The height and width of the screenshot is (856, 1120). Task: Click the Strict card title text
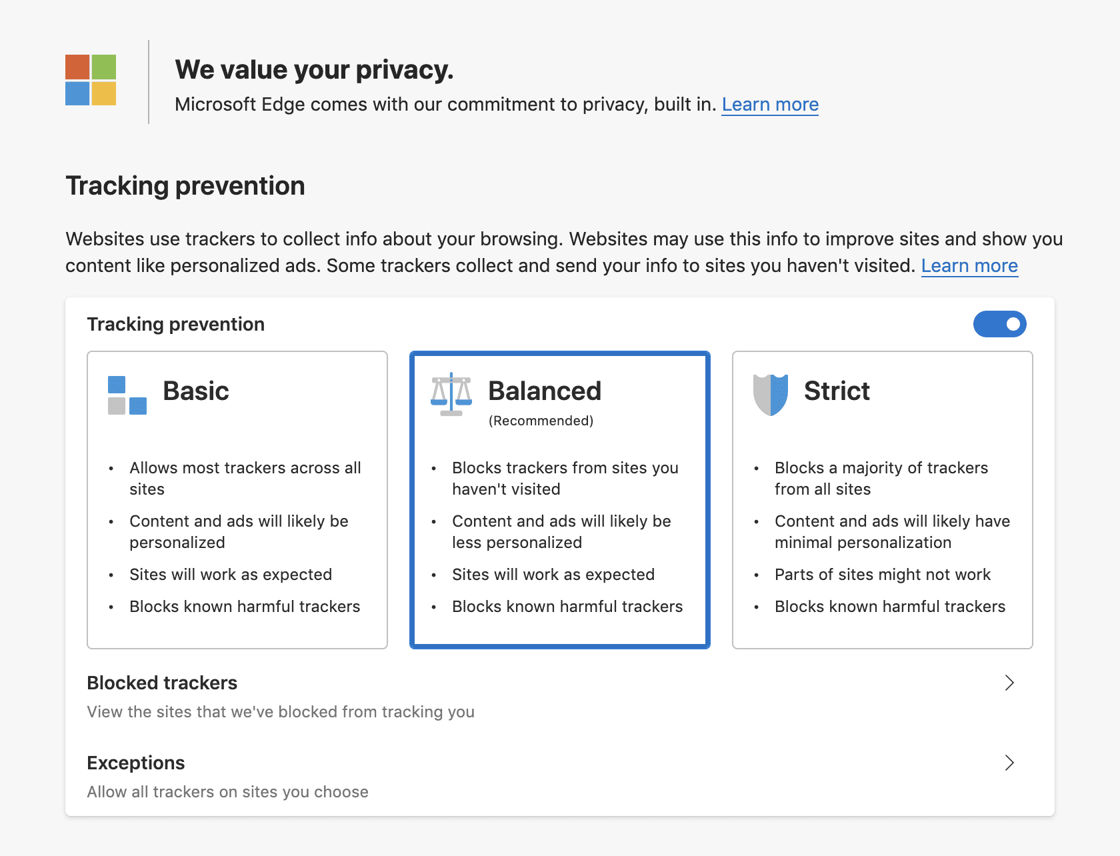pyautogui.click(x=837, y=391)
